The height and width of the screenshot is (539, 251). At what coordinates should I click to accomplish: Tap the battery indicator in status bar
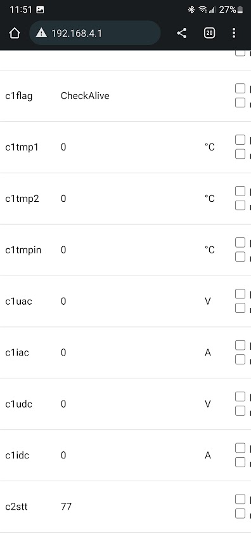240,10
